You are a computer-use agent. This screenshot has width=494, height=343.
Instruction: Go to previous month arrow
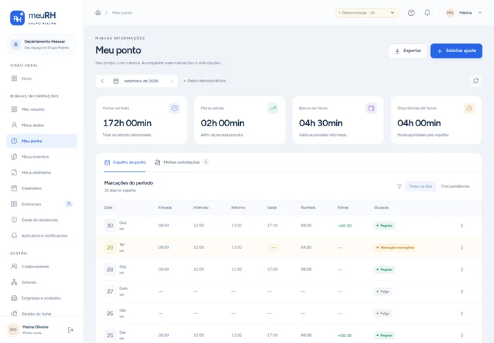click(102, 81)
